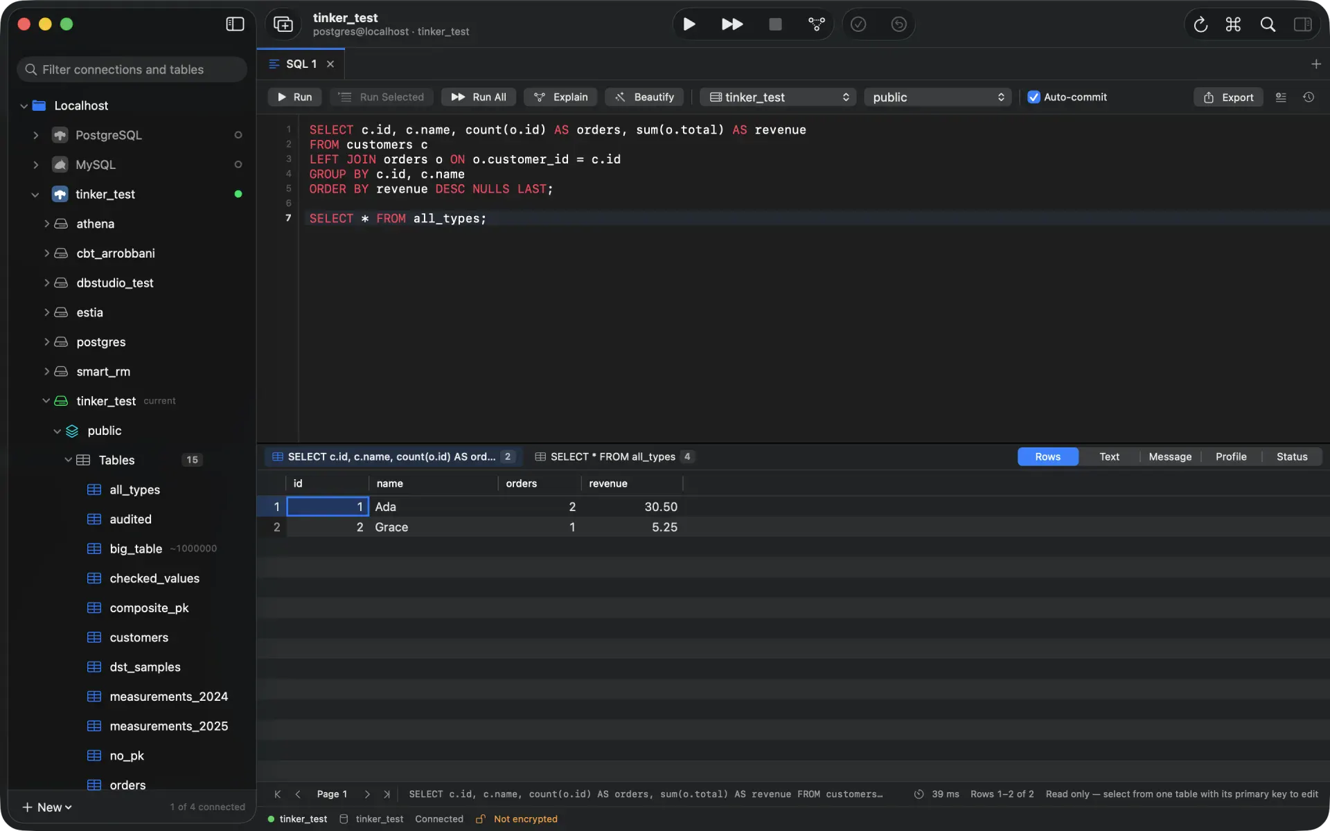Open the New connection menu
The height and width of the screenshot is (831, 1330).
pyautogui.click(x=46, y=807)
